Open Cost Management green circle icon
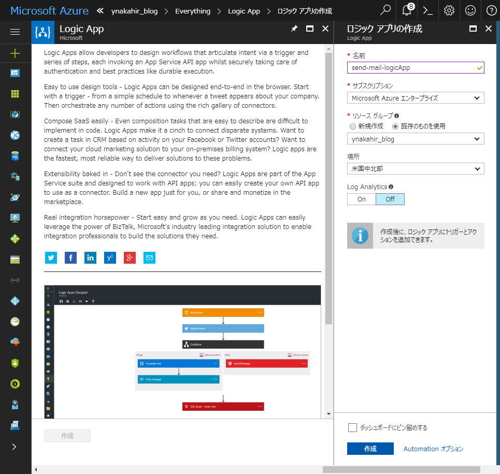The image size is (500, 474). (x=15, y=384)
